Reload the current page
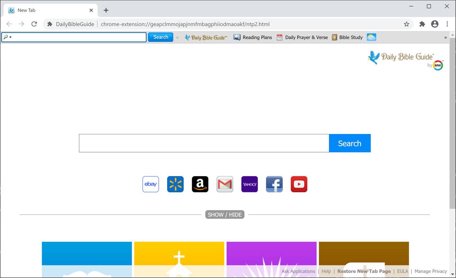Screen dimensions: 456x278 34,24
